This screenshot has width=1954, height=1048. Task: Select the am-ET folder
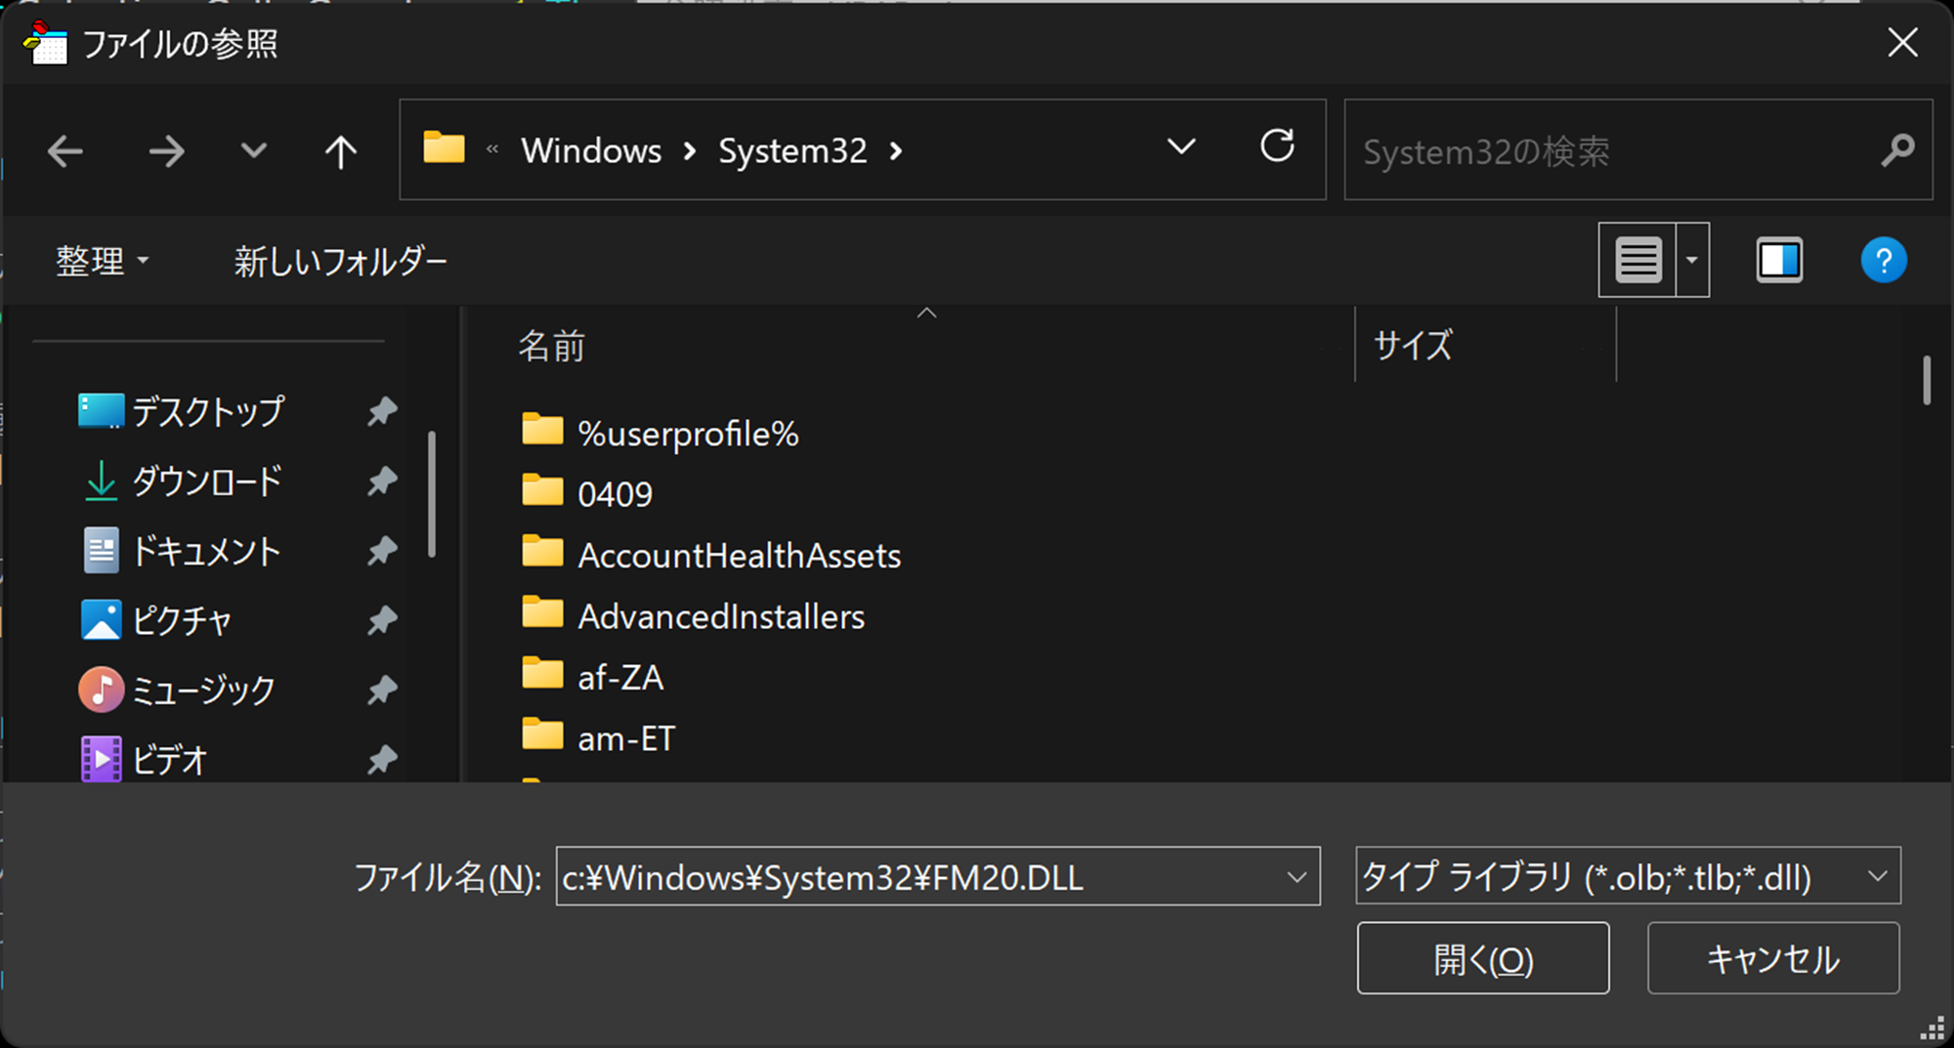pos(598,738)
